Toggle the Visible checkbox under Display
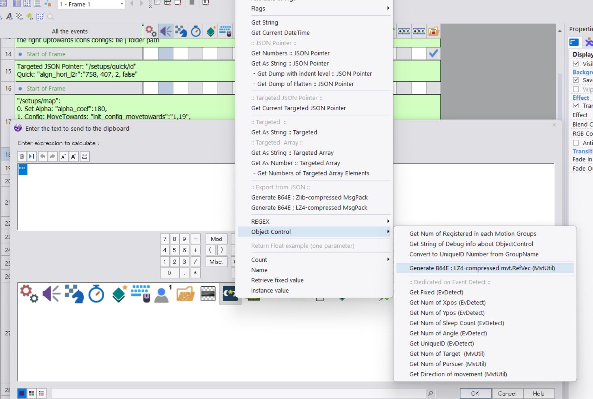This screenshot has width=593, height=399. pos(576,64)
